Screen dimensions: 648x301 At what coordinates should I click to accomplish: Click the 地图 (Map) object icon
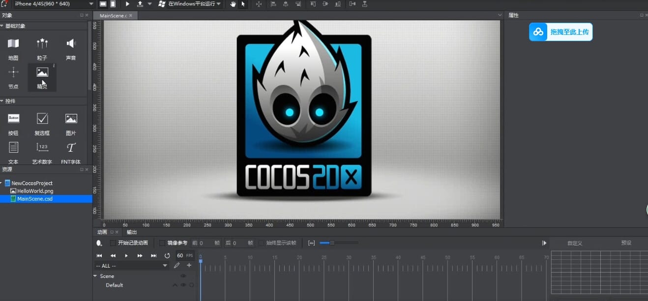pos(13,44)
